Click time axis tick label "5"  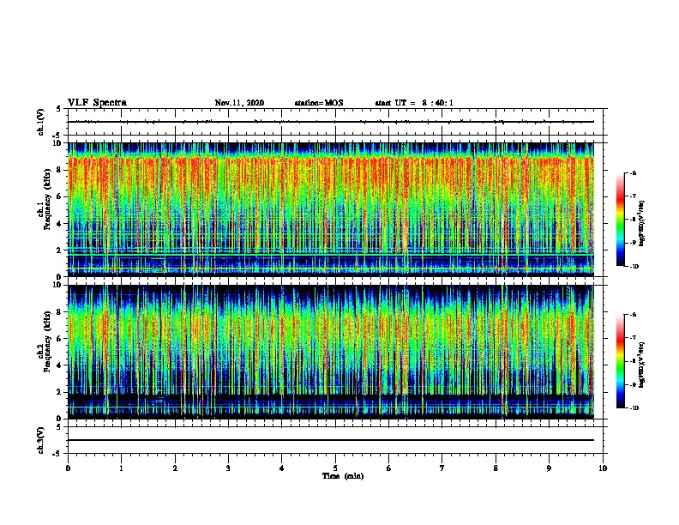point(335,468)
